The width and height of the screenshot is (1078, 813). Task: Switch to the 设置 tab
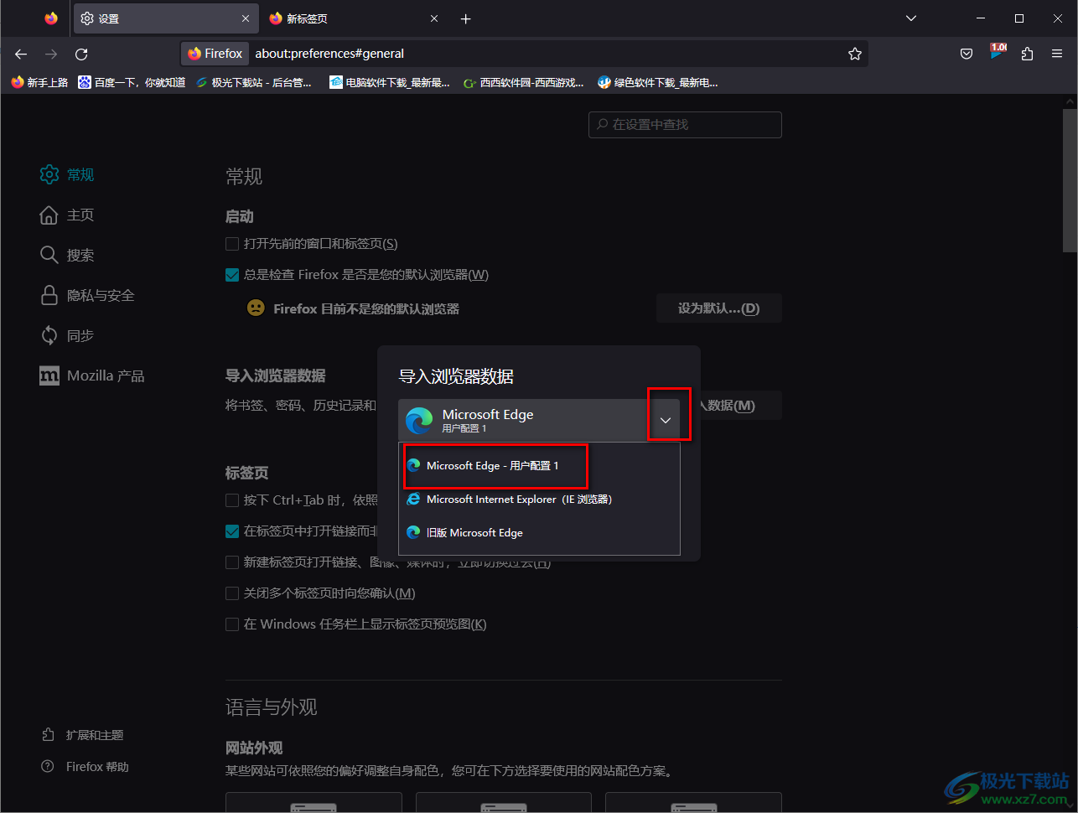(166, 18)
